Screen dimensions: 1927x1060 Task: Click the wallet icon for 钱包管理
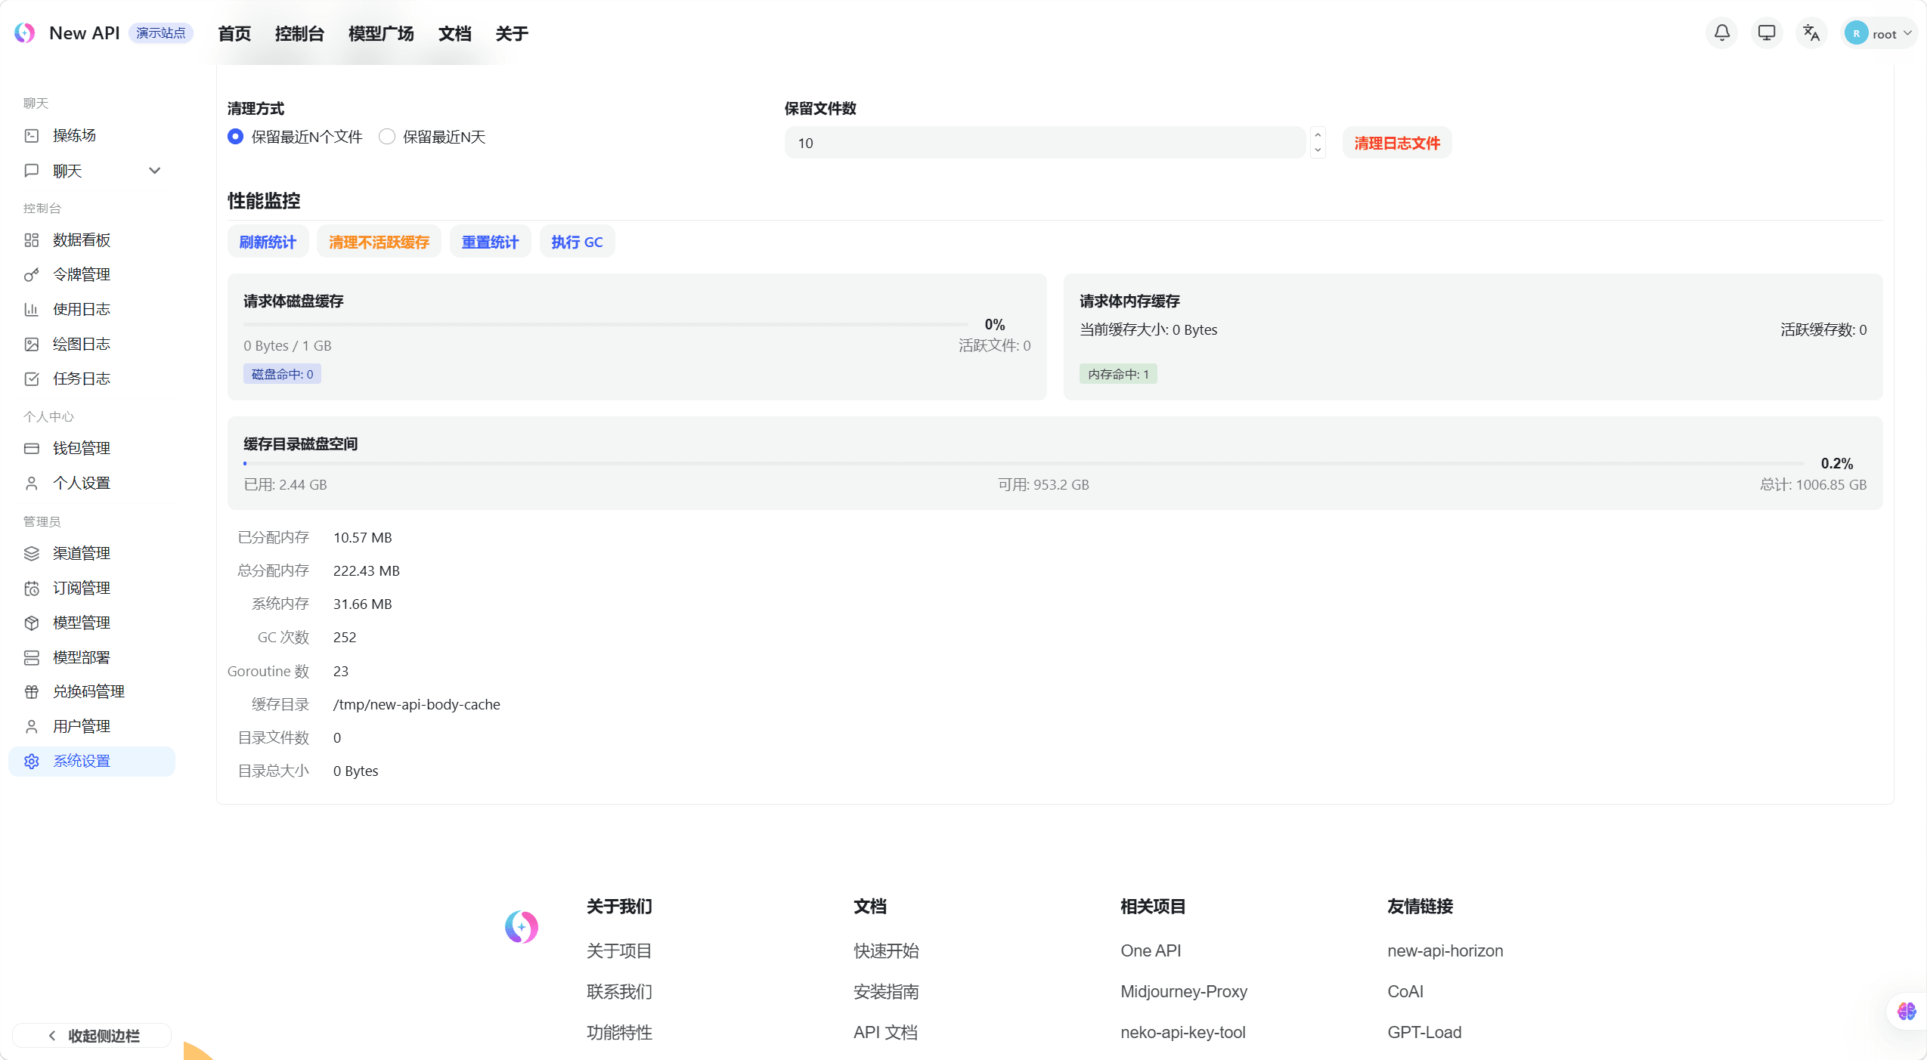point(31,449)
